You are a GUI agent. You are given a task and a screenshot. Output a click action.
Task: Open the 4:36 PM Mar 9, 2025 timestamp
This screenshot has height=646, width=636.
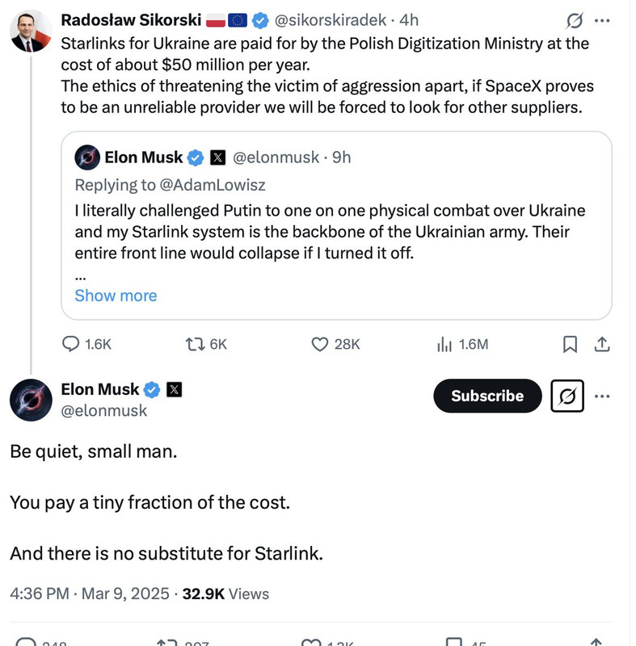pos(89,594)
